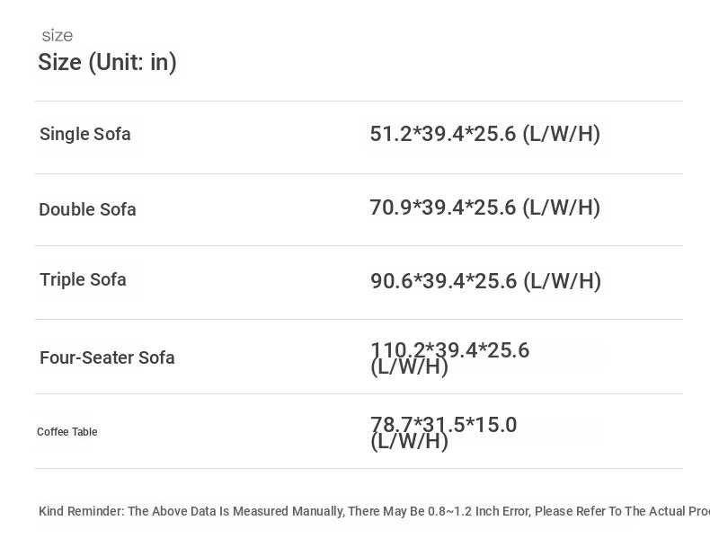Click the Single Sofa row label
The width and height of the screenshot is (710, 556).
(x=85, y=134)
